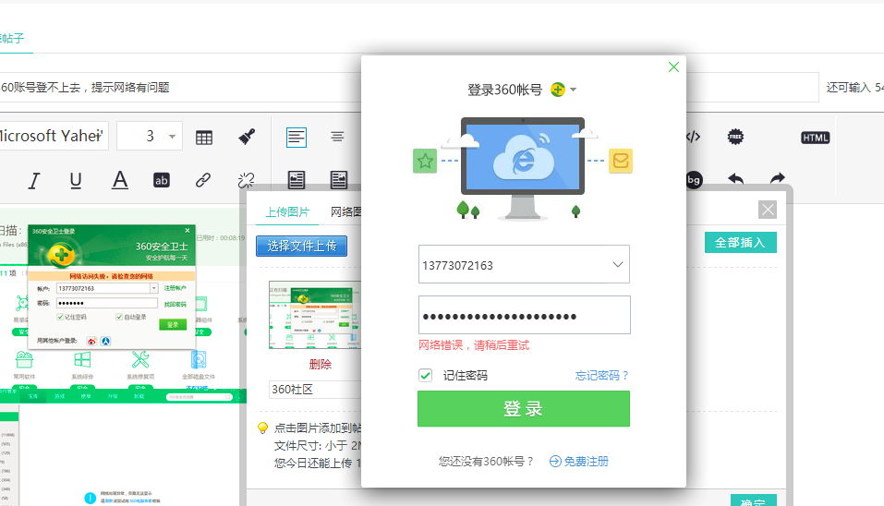Open the font color tool (A)
Image resolution: width=884 pixels, height=506 pixels.
[x=119, y=180]
